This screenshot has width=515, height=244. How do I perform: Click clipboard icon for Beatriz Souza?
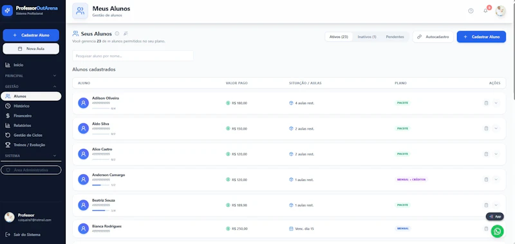click(x=486, y=205)
